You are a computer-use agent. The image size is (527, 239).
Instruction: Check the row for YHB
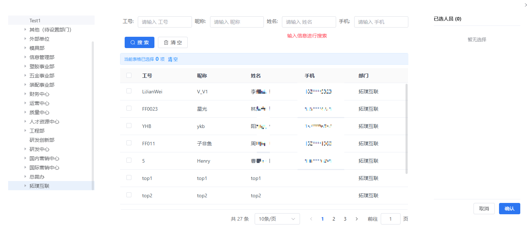tap(129, 126)
